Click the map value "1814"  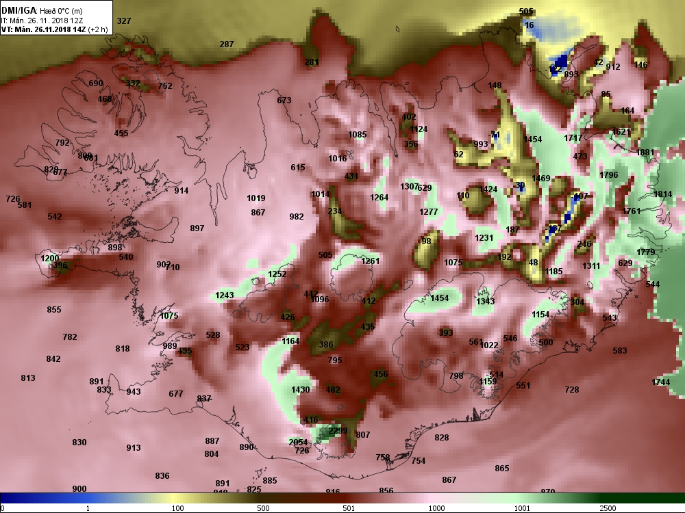(x=663, y=194)
